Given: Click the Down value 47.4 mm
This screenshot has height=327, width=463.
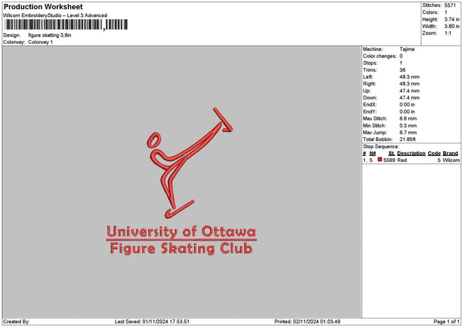Looking at the screenshot, I should (409, 98).
